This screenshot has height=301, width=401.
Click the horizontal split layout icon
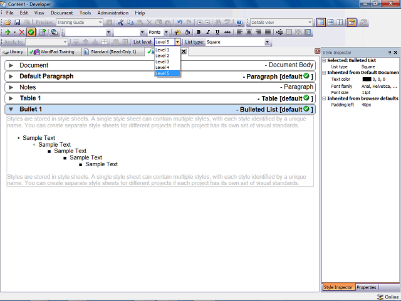pos(330,23)
